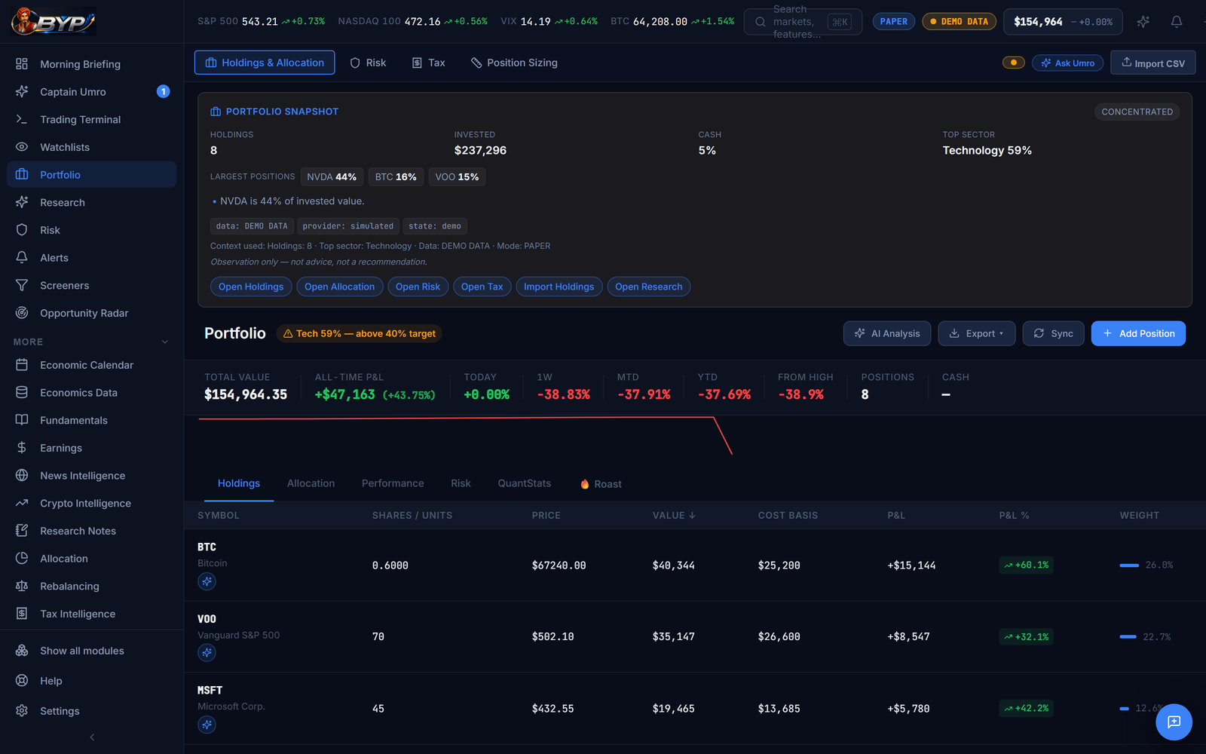This screenshot has width=1206, height=754.
Task: Open the Export dropdown
Action: click(976, 333)
